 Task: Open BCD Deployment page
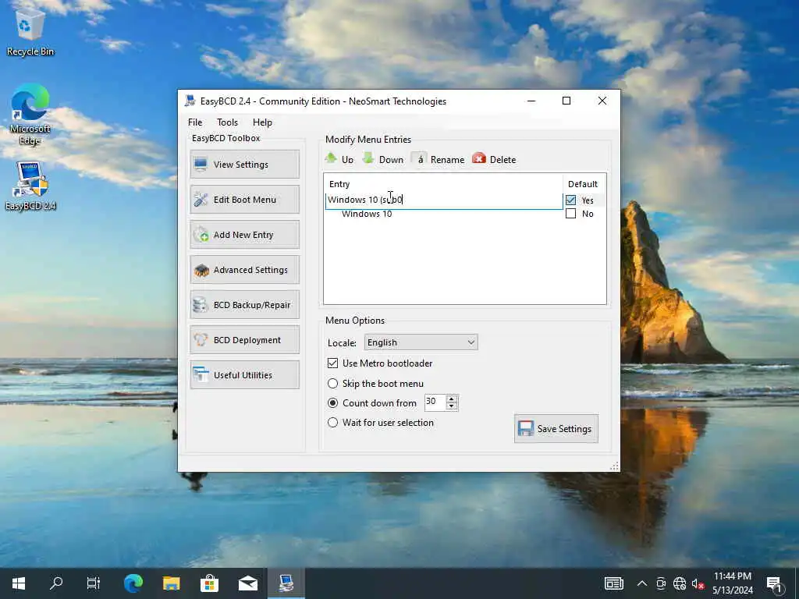(x=244, y=340)
